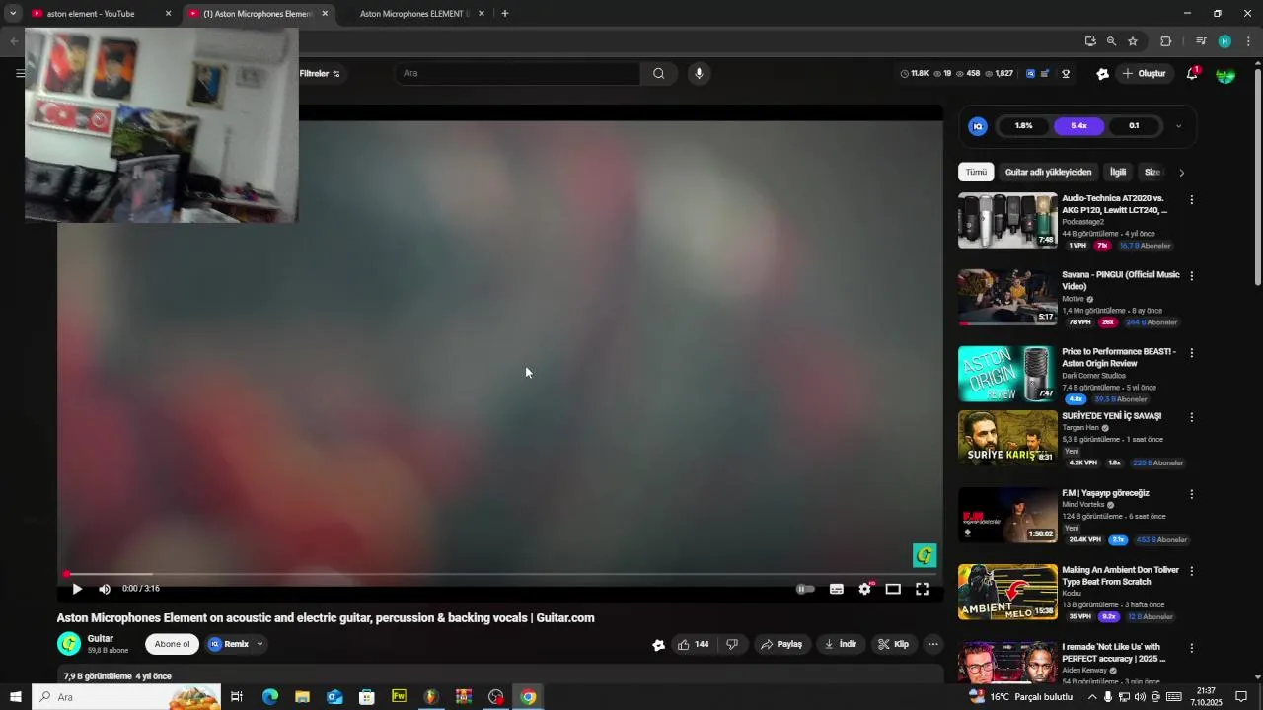Click the 1.8% stat pill
The height and width of the screenshot is (710, 1263).
click(1023, 126)
